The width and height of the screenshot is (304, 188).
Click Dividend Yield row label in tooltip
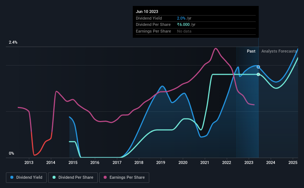[x=149, y=18]
